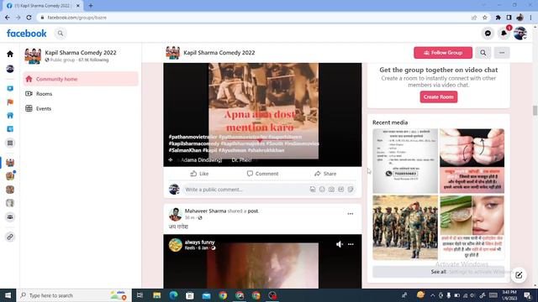Search within the group icon

[483, 53]
